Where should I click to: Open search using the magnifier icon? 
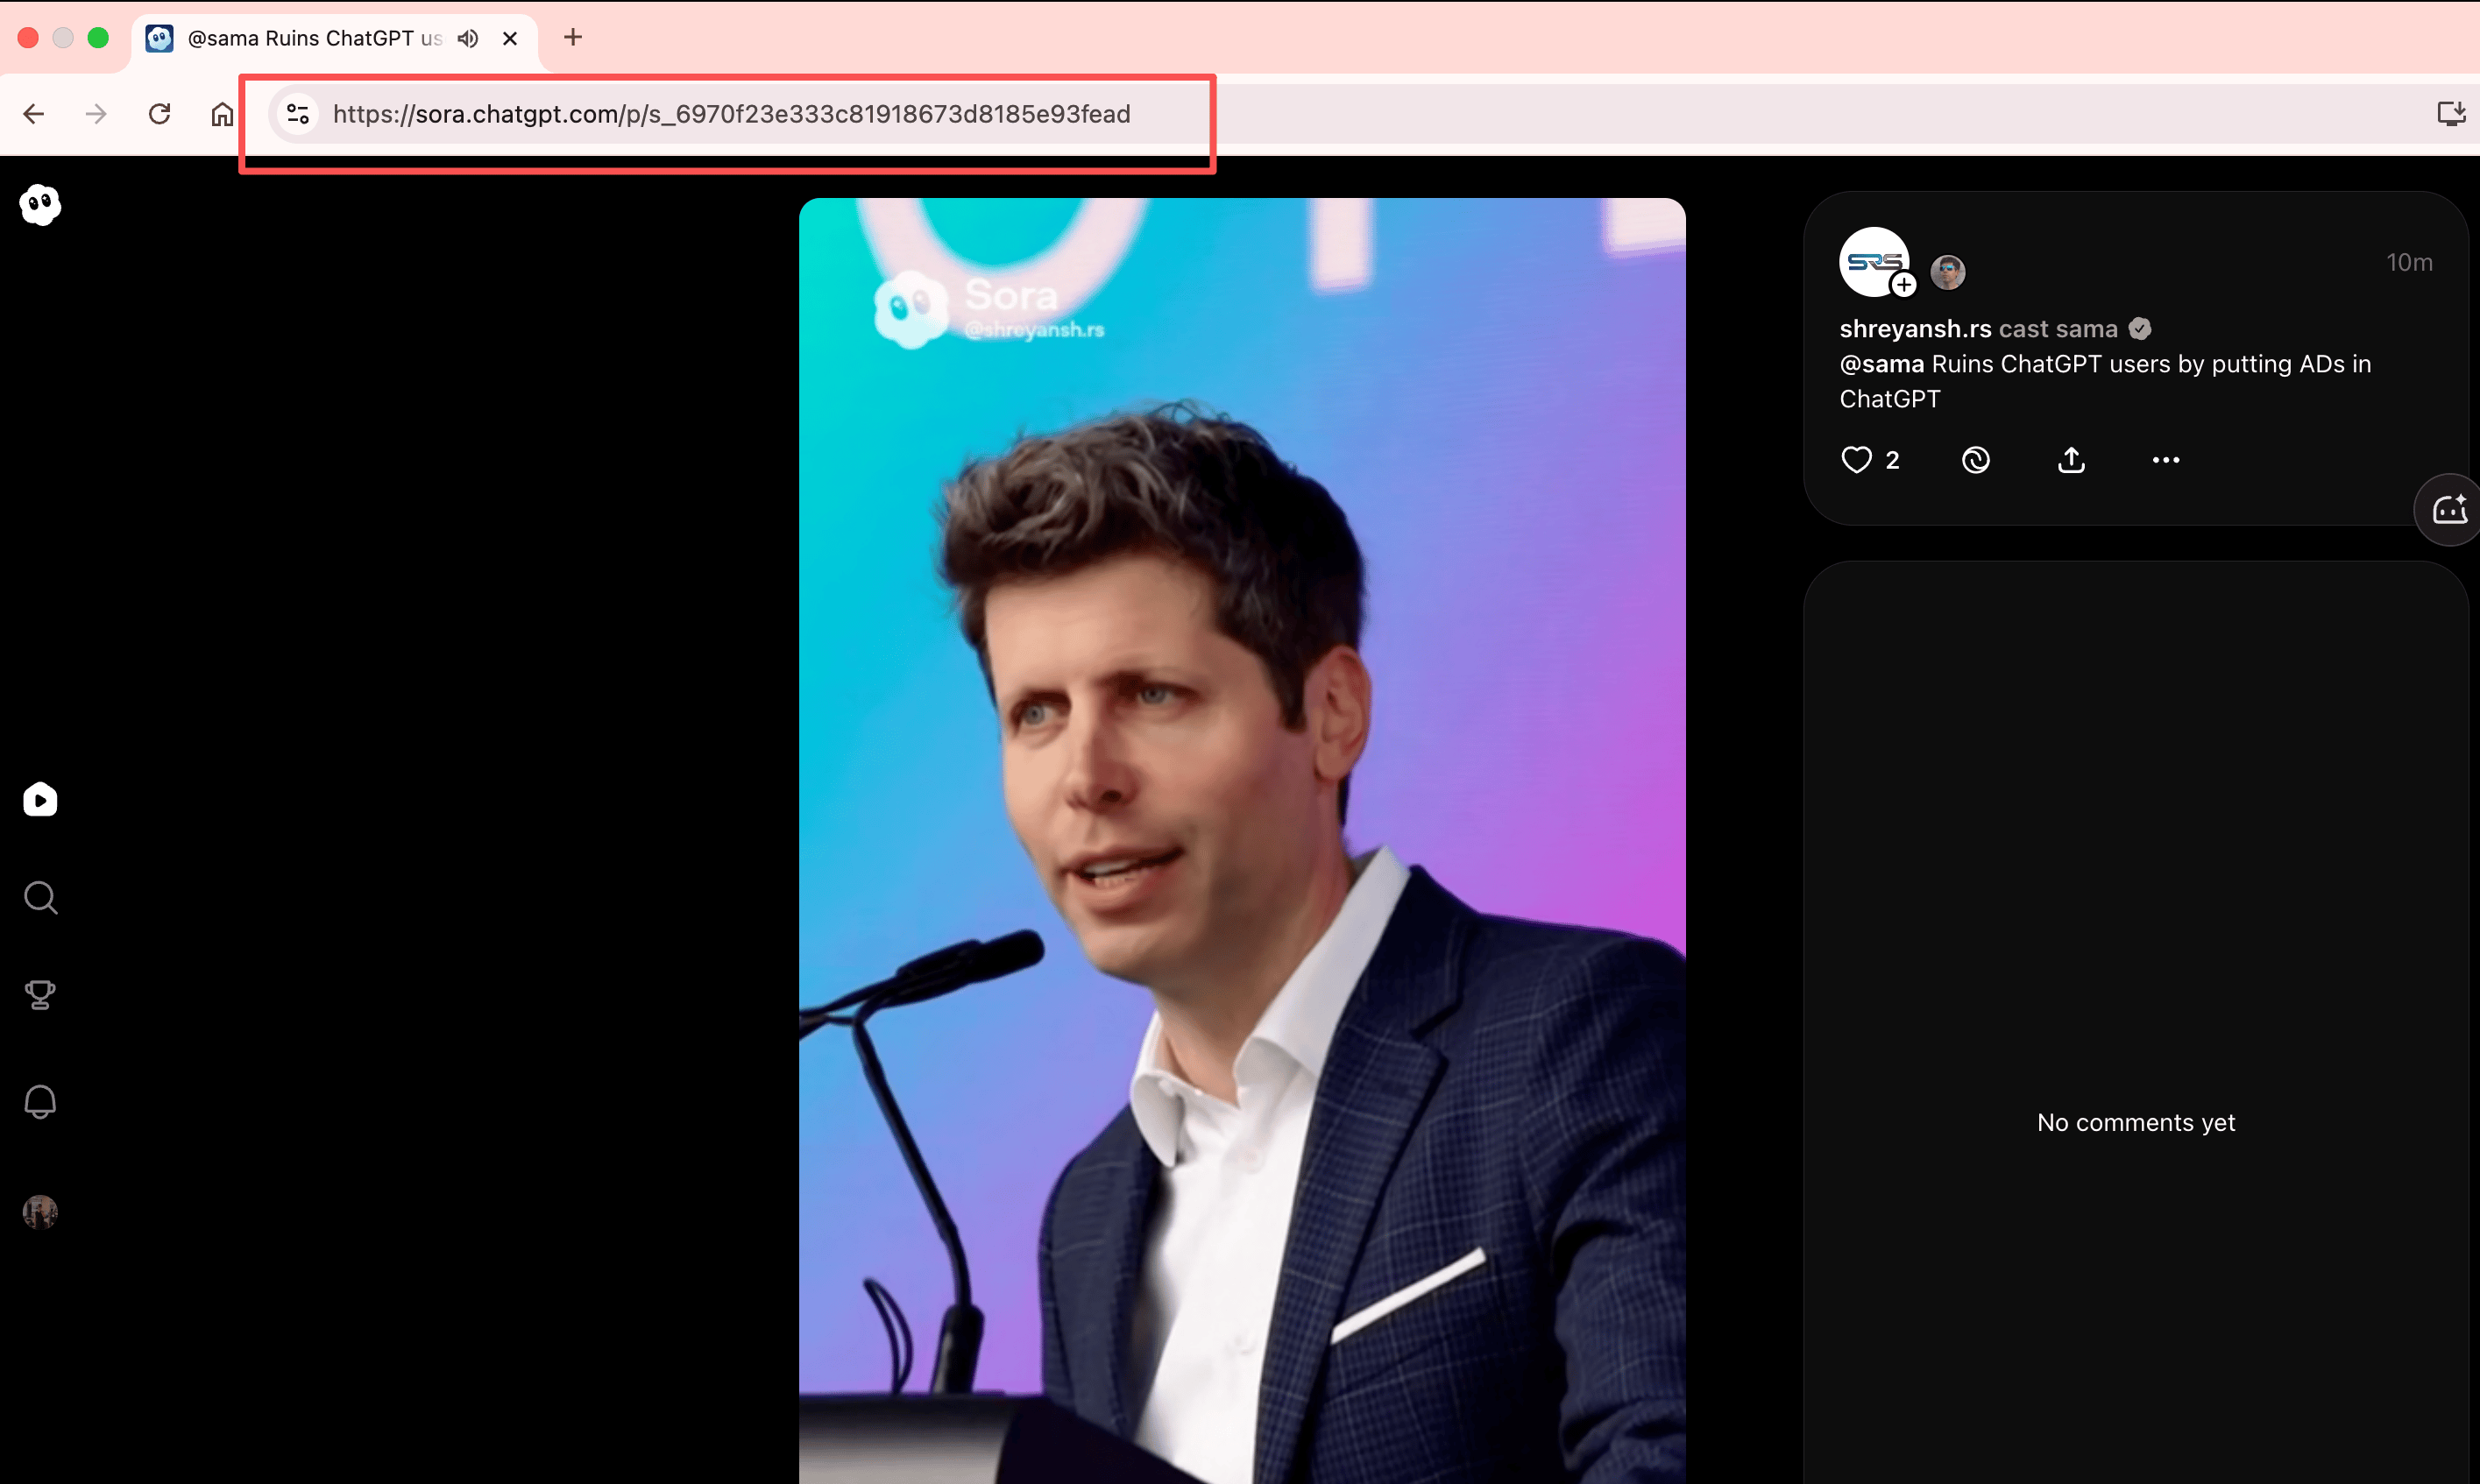click(x=40, y=897)
